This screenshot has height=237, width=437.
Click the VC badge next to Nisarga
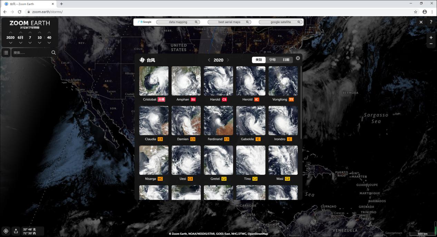[x=160, y=179]
